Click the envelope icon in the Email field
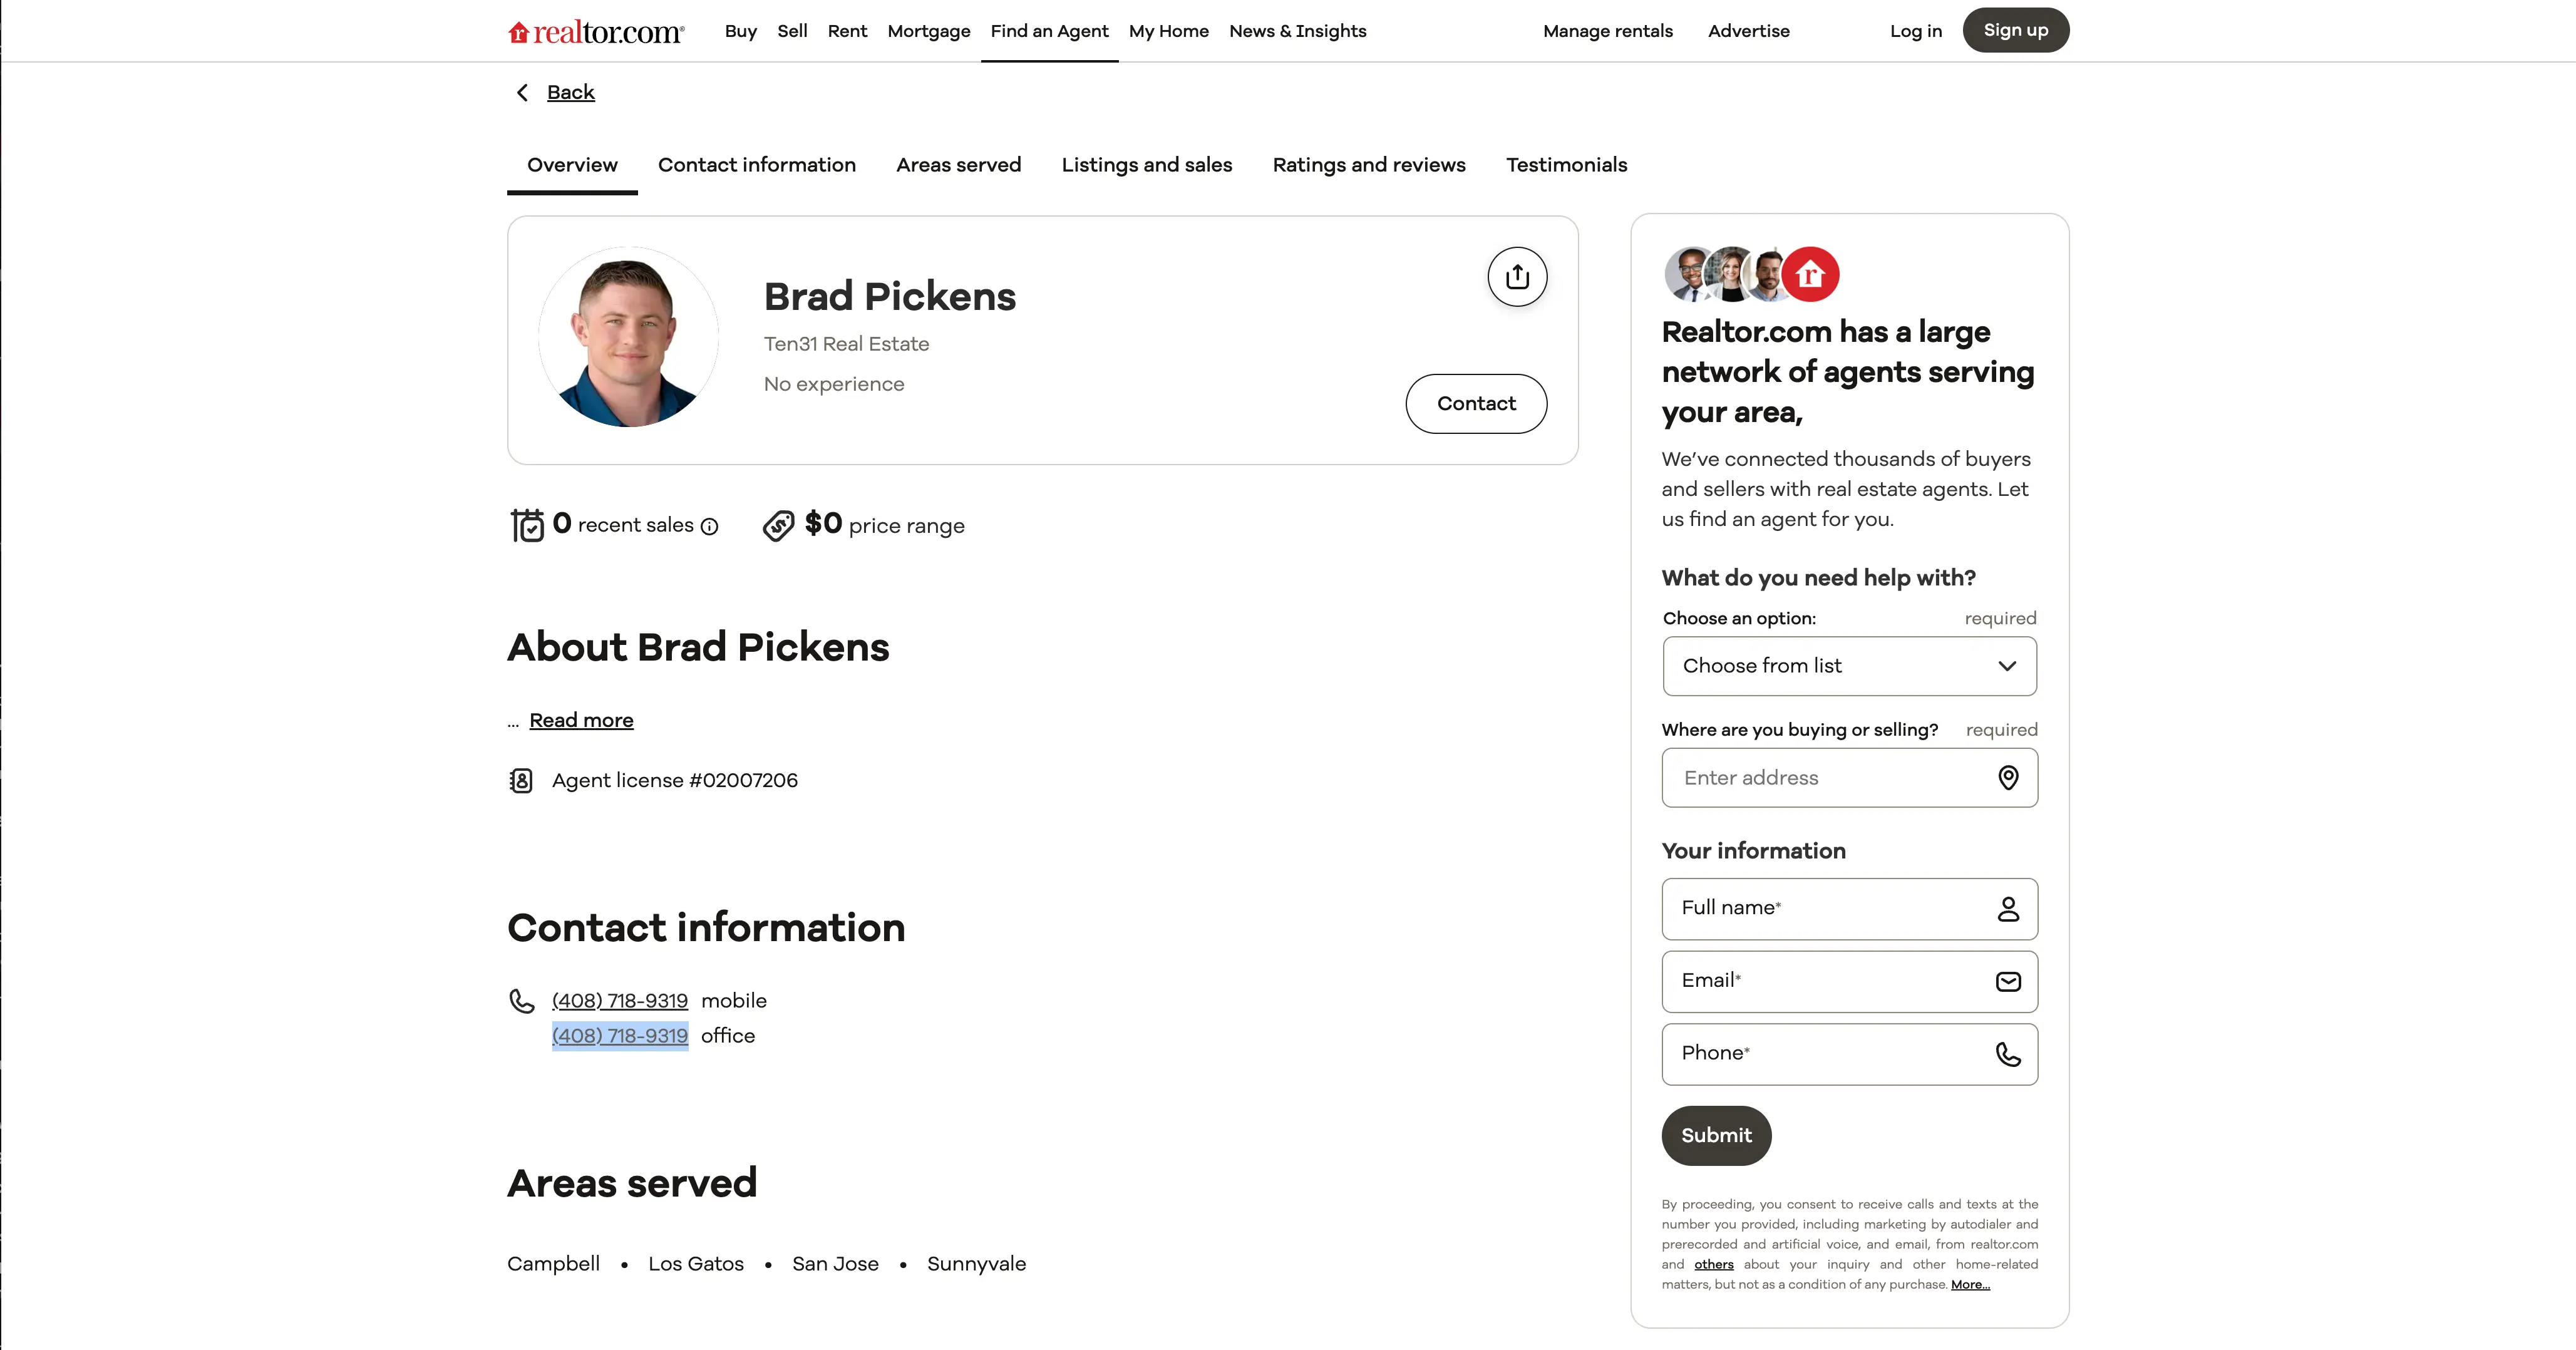Image resolution: width=2576 pixels, height=1350 pixels. point(2009,981)
